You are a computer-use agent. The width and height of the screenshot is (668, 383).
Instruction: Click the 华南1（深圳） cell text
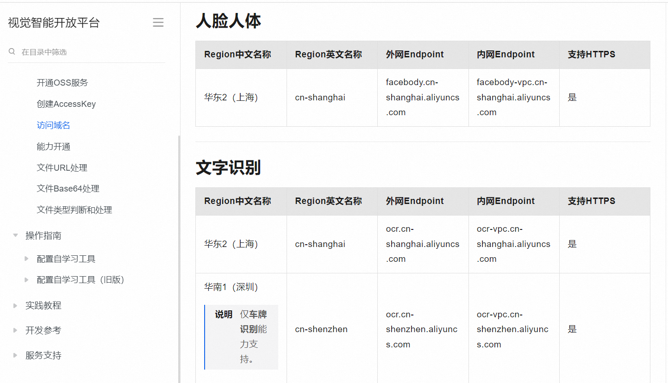coord(231,287)
